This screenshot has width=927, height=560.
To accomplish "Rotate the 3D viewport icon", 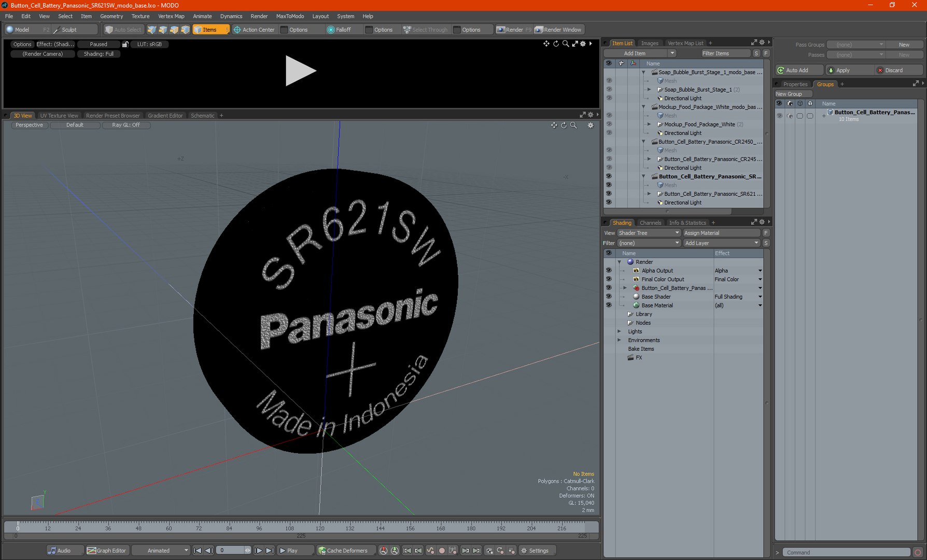I will click(564, 125).
